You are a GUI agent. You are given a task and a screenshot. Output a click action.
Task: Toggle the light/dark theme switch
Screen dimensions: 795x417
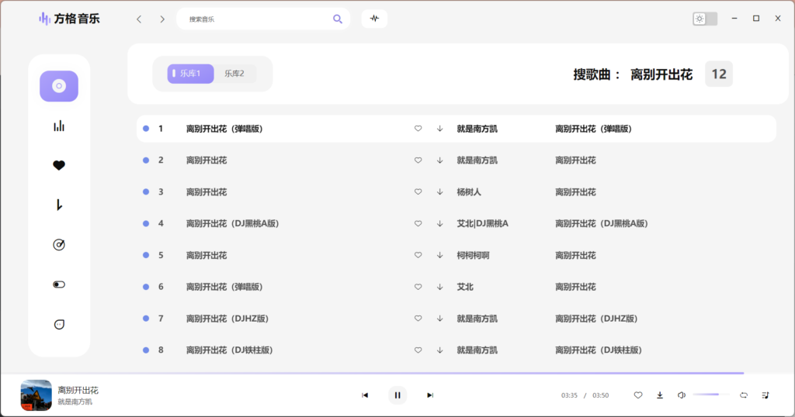coord(705,19)
